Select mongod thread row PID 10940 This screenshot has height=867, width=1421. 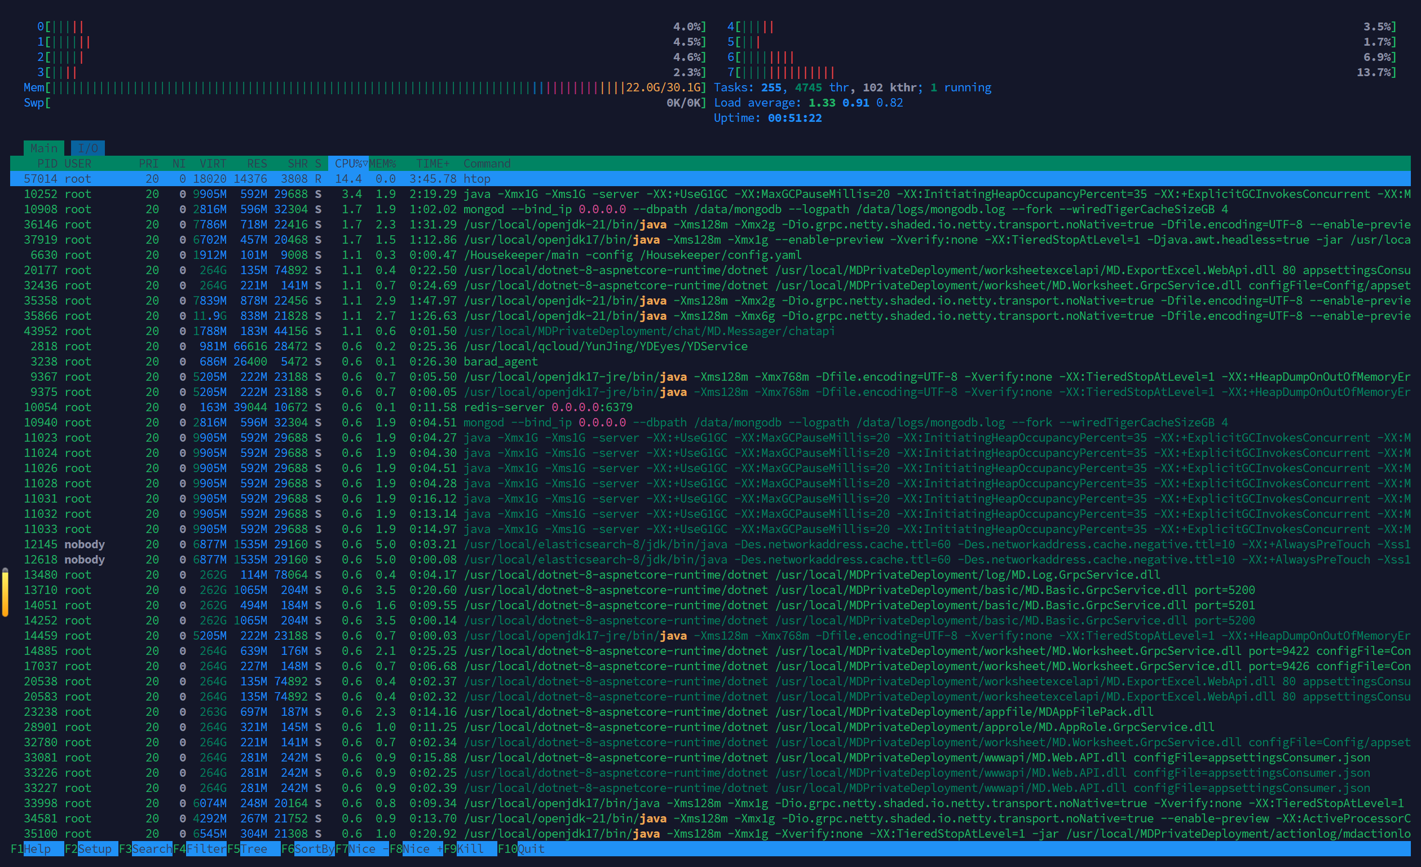tap(710, 423)
